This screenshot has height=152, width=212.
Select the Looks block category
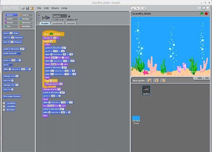point(11,19)
